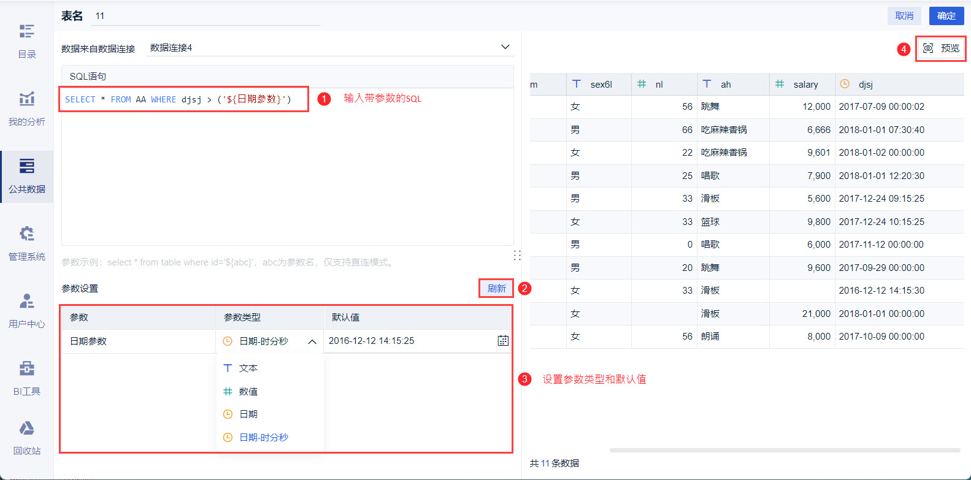Click the 日期参数 parameter name cell
This screenshot has height=480, width=971.
pyautogui.click(x=139, y=341)
